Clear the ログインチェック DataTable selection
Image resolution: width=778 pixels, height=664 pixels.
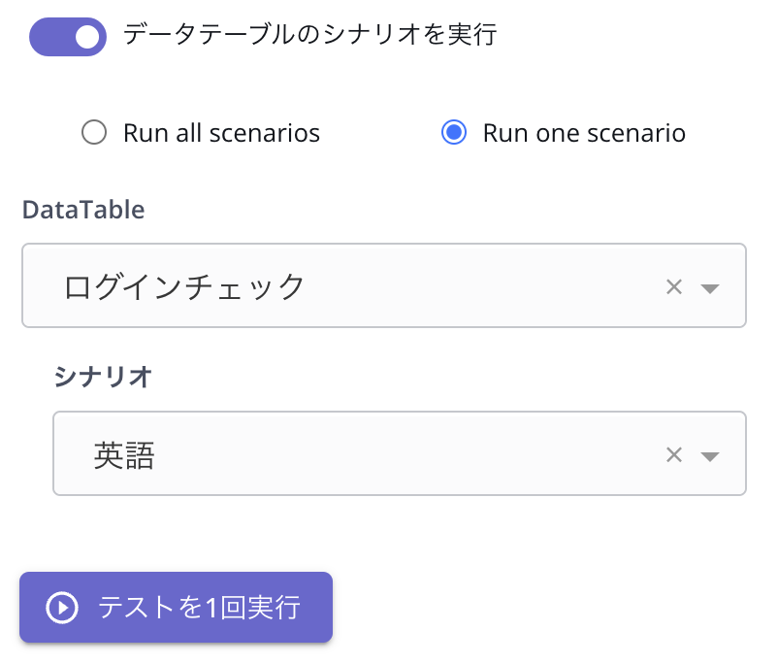674,286
